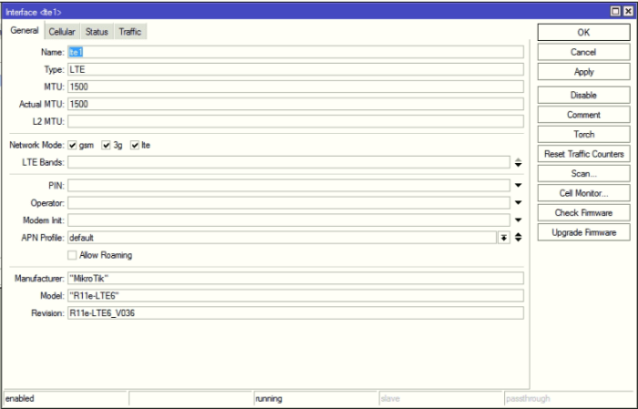
Task: Click the Modem Init input field
Action: [289, 220]
